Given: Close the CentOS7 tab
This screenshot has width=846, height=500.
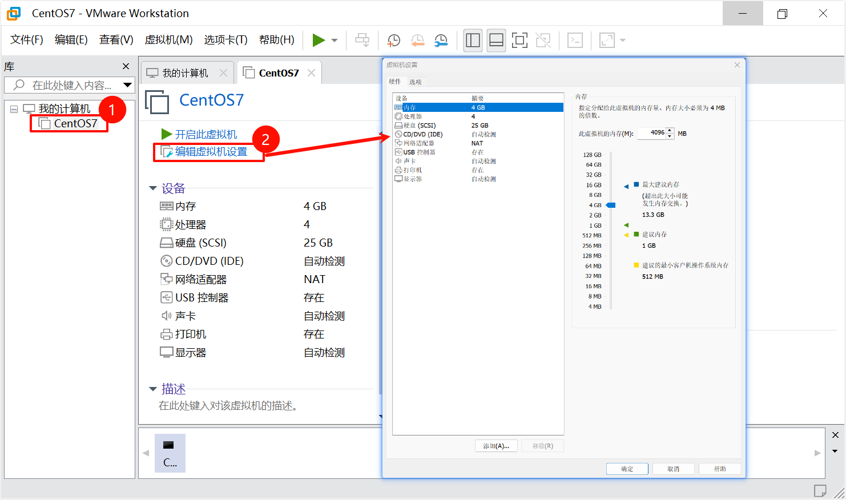Looking at the screenshot, I should tap(311, 72).
